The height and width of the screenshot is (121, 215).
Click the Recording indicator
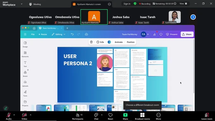tap(145, 4)
